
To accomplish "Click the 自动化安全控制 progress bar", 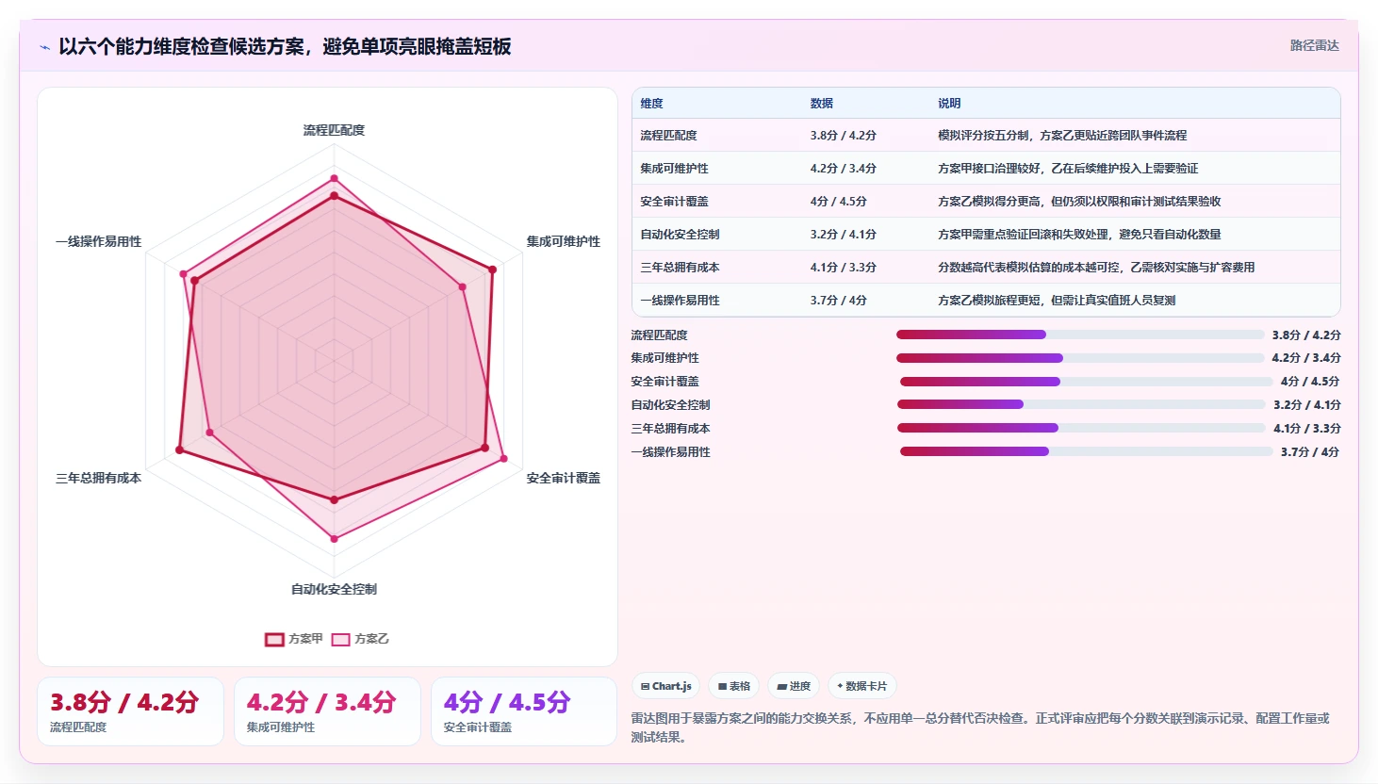I will [x=1081, y=404].
